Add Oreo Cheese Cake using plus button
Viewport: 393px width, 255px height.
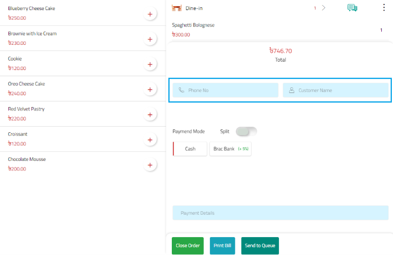tap(150, 90)
